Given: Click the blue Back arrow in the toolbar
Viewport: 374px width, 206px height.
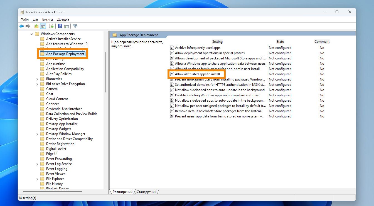Looking at the screenshot, I should tap(21, 26).
